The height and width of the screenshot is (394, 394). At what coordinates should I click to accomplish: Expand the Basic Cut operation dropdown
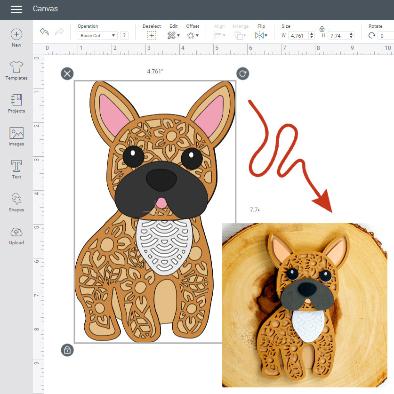click(97, 36)
